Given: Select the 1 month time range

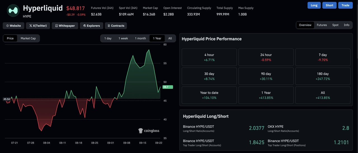Looking at the screenshot, I should (140, 38).
